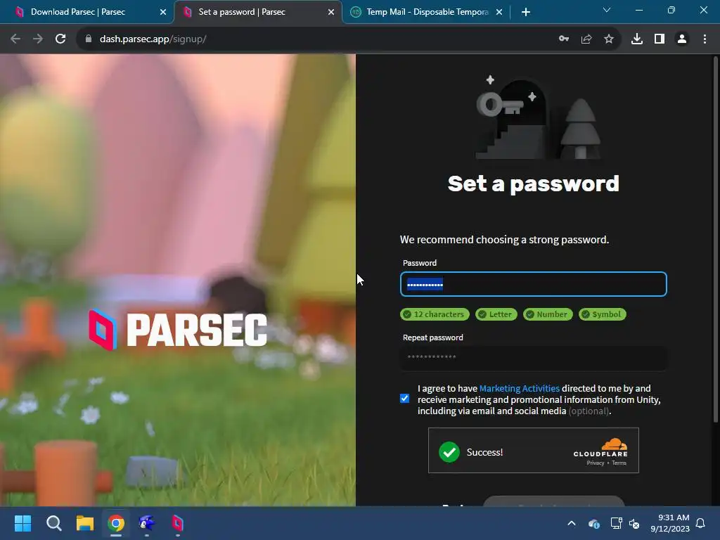Go back to the previous page
720x540 pixels.
15,39
